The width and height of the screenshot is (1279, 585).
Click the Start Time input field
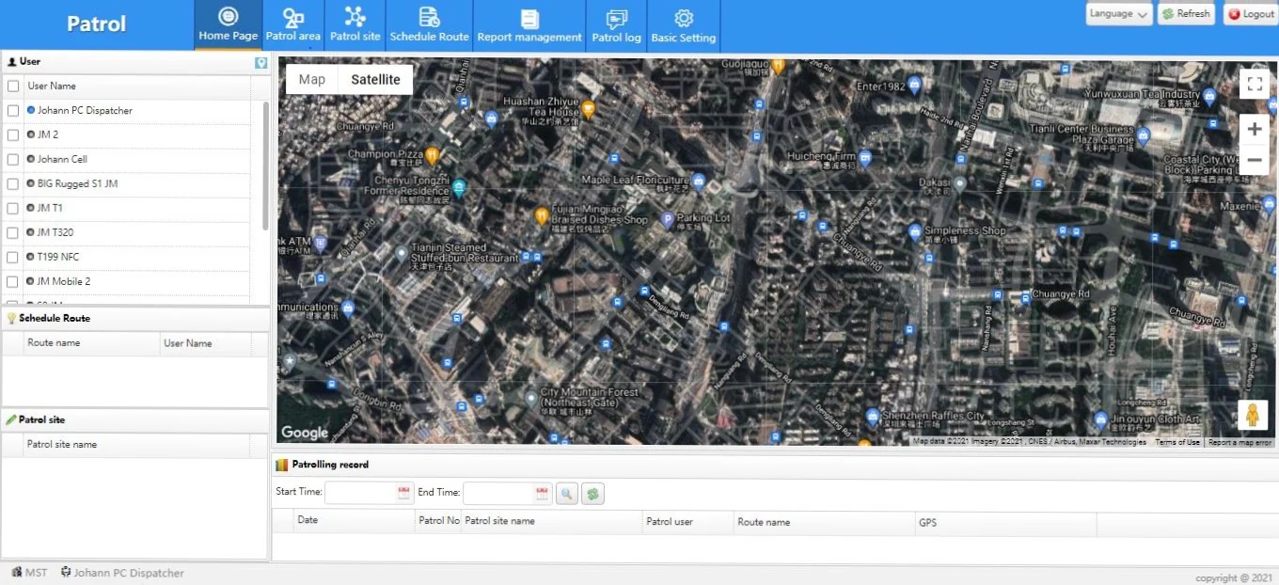[361, 493]
